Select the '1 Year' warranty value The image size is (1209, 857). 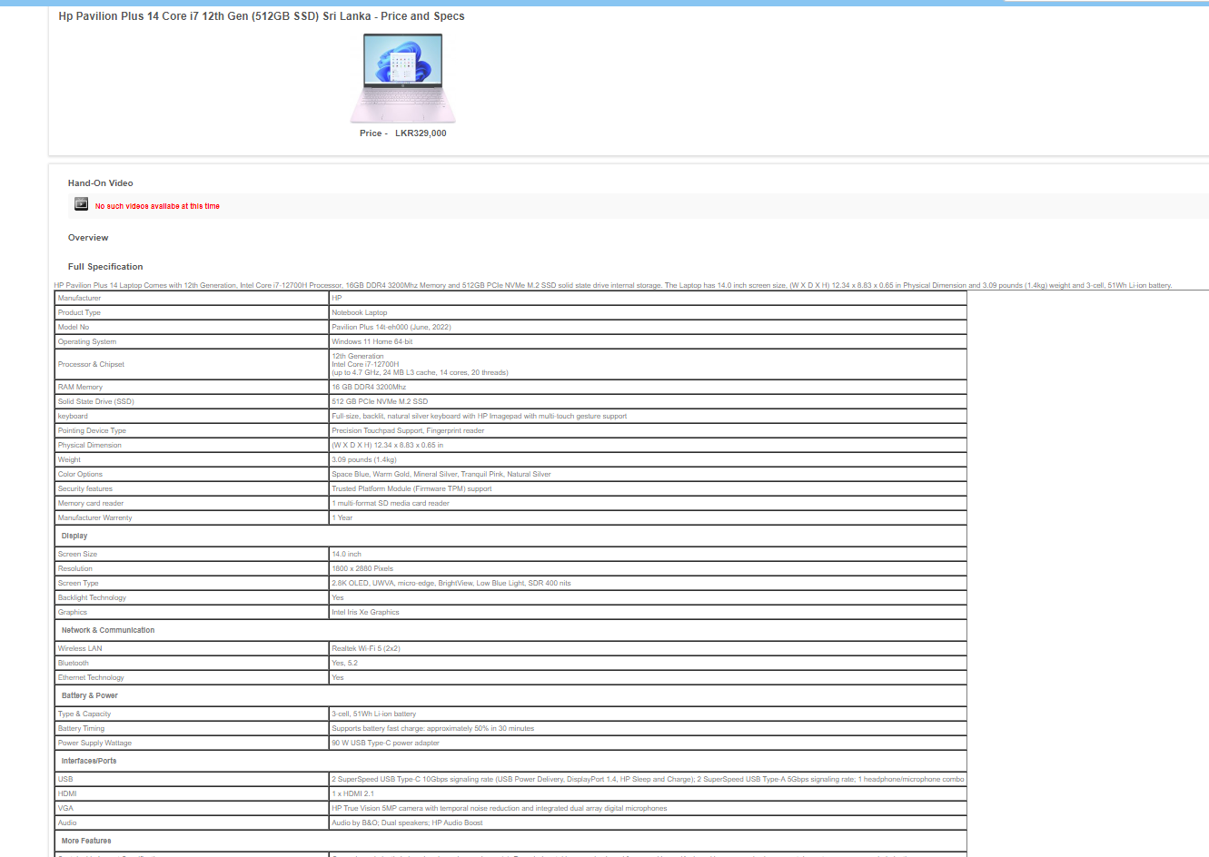coord(342,517)
